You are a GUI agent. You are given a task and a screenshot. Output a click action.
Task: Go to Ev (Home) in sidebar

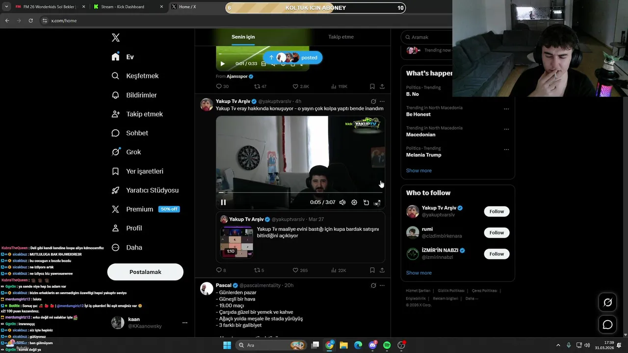pyautogui.click(x=123, y=57)
